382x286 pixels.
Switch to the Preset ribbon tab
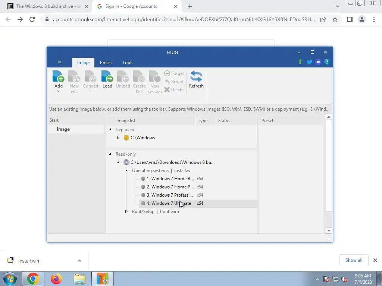(x=106, y=63)
